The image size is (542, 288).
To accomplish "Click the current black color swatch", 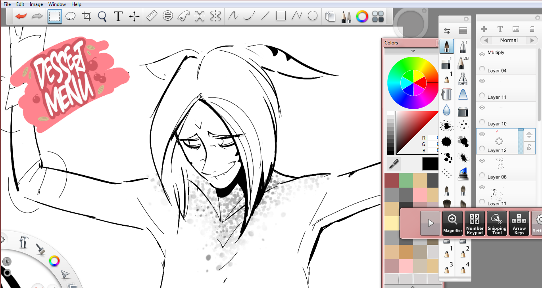I will coord(430,164).
